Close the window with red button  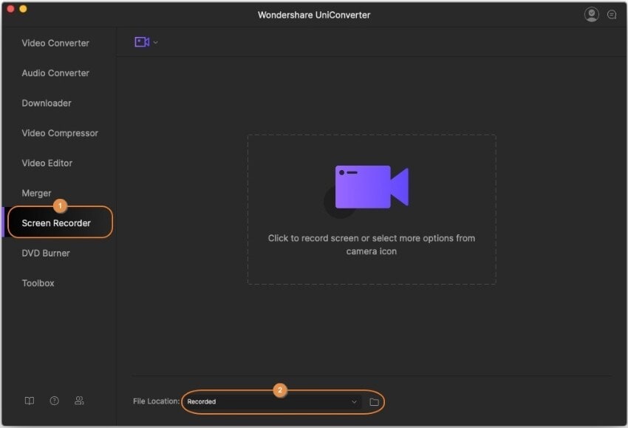click(11, 8)
